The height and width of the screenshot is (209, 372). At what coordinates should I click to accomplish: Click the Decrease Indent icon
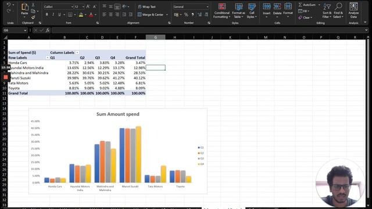(124, 15)
